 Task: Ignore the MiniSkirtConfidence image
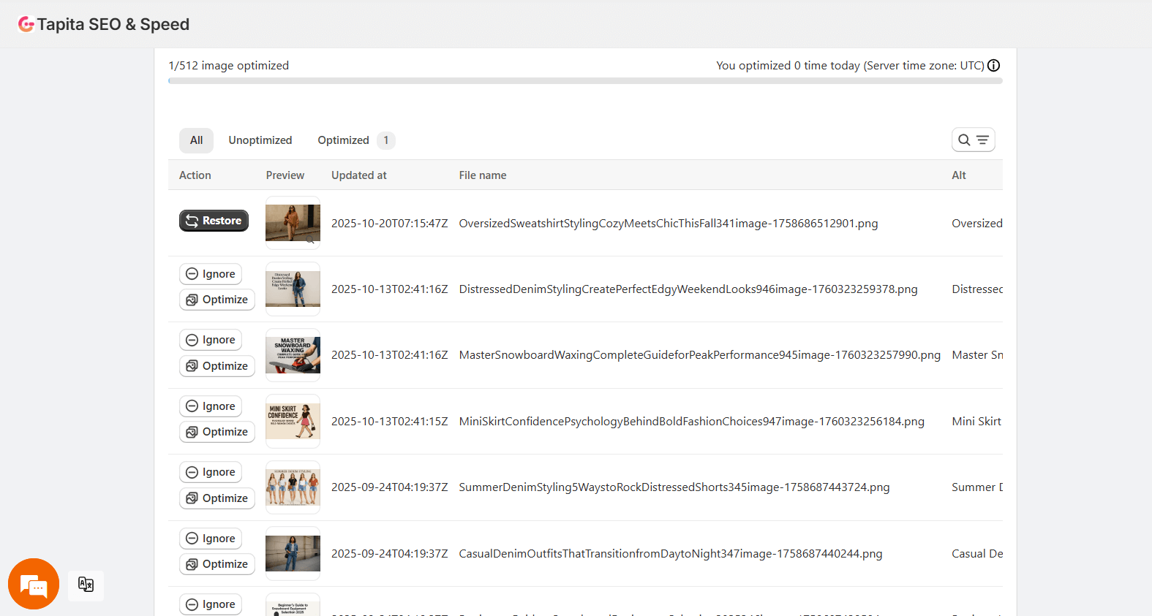coord(211,406)
